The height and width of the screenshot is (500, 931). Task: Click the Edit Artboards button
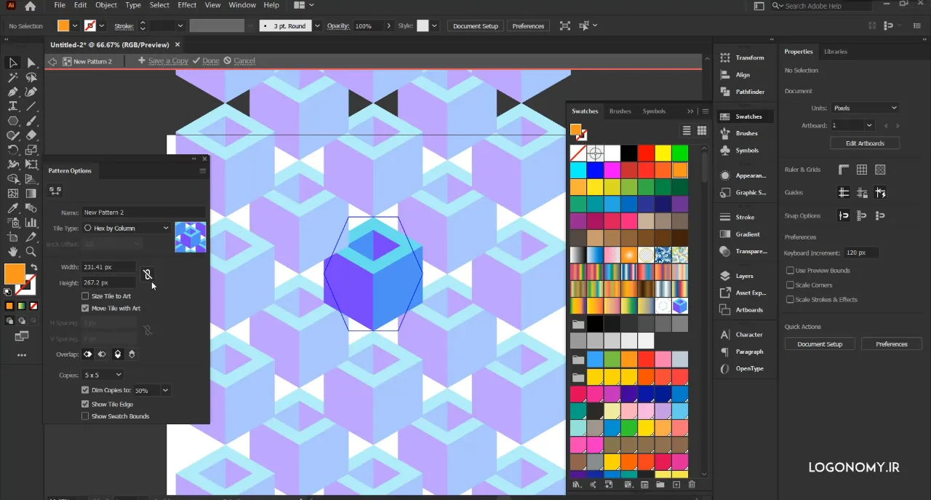865,143
